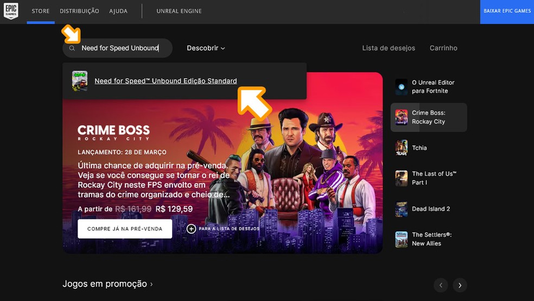Open the Store tab
This screenshot has width=534, height=301.
click(40, 11)
